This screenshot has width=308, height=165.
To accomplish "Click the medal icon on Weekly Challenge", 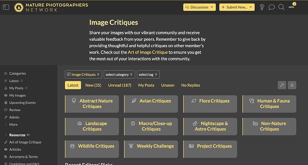I will click(x=131, y=146).
